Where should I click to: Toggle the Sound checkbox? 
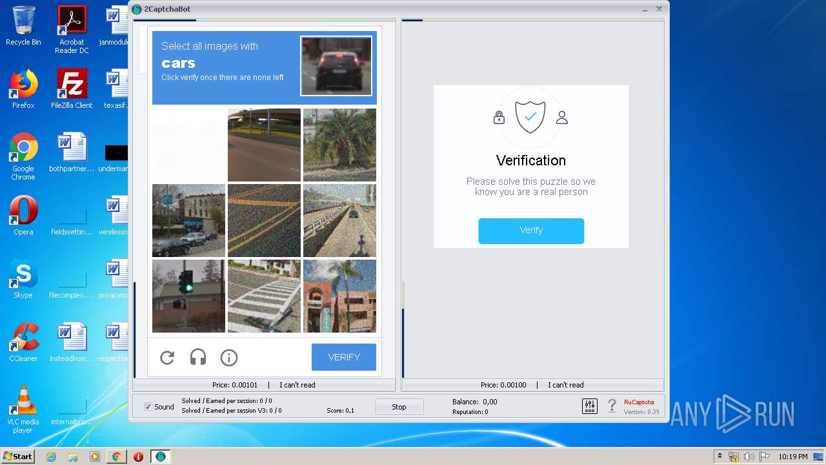[x=148, y=407]
